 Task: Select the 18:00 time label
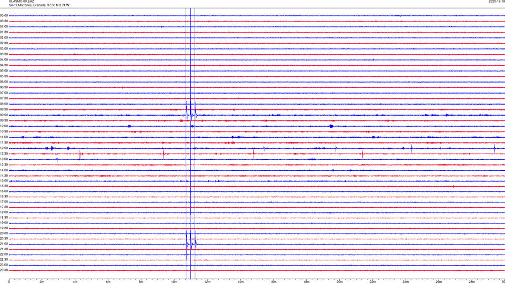coord(4,212)
